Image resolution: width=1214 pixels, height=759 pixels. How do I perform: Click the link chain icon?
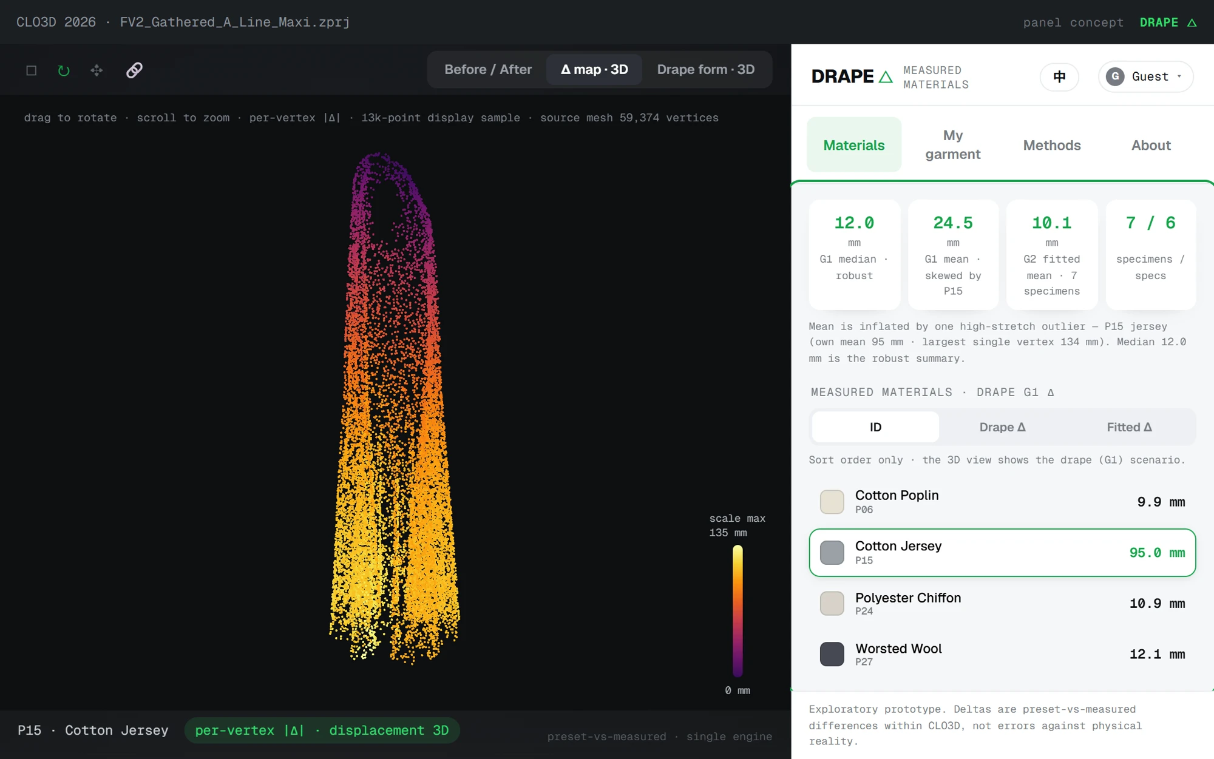point(134,70)
